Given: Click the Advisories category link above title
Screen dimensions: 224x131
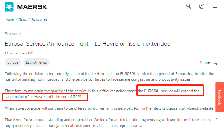Looking at the screenshot, I should 14,34.
